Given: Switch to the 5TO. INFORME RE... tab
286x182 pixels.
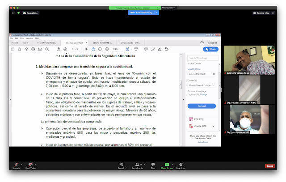Looking at the screenshot, I should point(46,43).
